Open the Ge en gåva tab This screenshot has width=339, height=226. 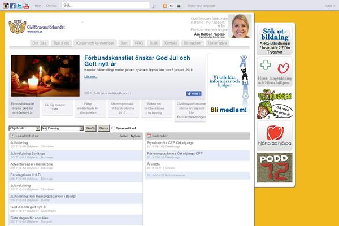click(x=218, y=43)
